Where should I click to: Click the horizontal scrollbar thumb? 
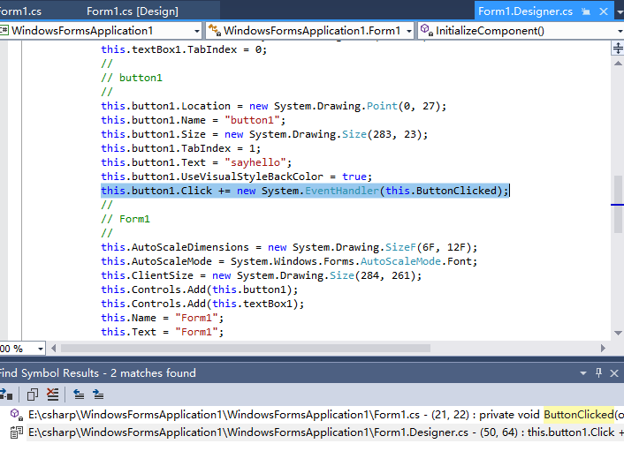pyautogui.click(x=245, y=349)
